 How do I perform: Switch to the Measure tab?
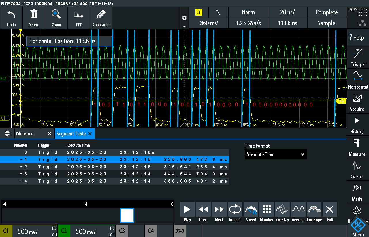[25, 134]
